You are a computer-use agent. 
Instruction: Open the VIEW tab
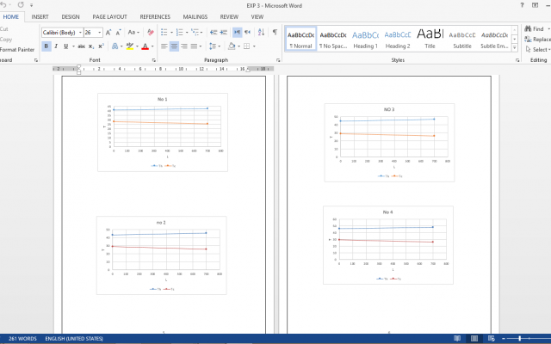(x=257, y=16)
